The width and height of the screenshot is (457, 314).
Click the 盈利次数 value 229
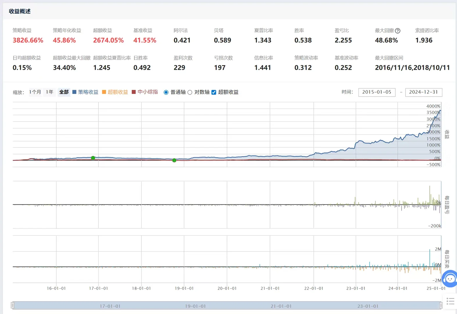179,67
